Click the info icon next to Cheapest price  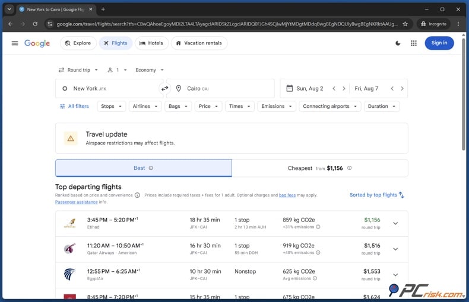[x=349, y=168]
